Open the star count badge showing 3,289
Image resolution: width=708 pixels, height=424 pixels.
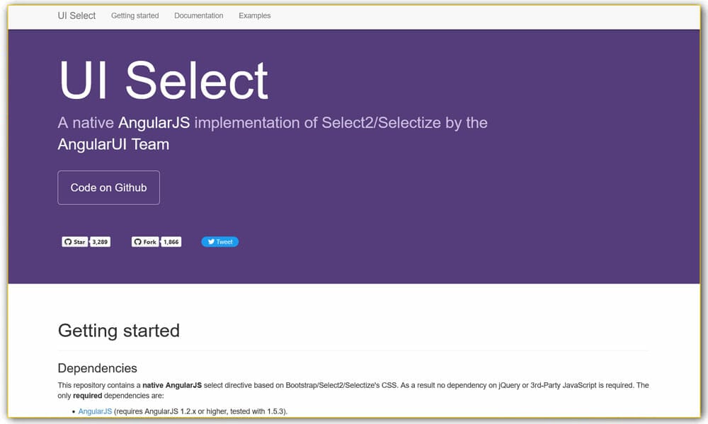tap(99, 241)
